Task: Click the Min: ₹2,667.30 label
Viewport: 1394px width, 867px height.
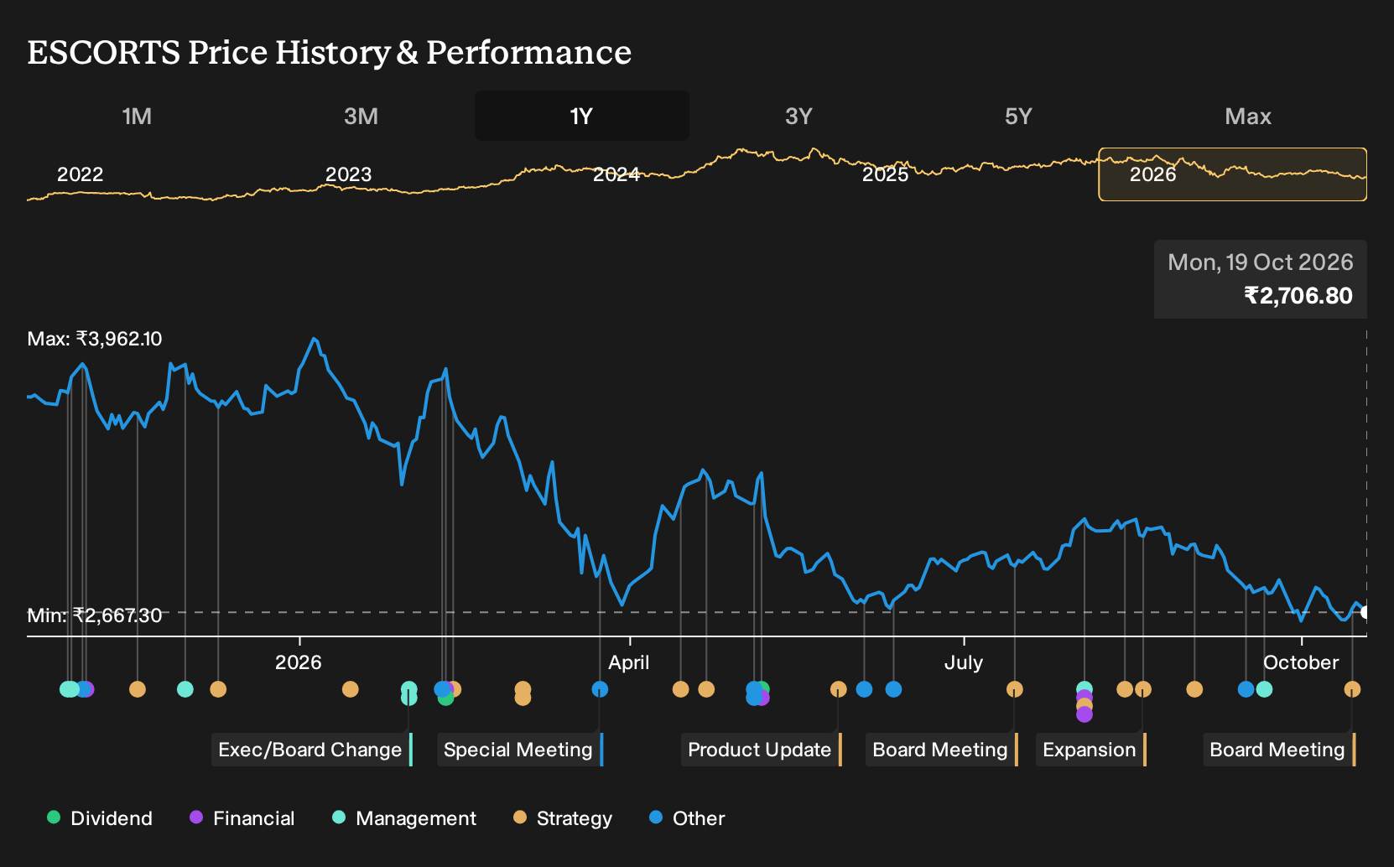Action: 95,615
